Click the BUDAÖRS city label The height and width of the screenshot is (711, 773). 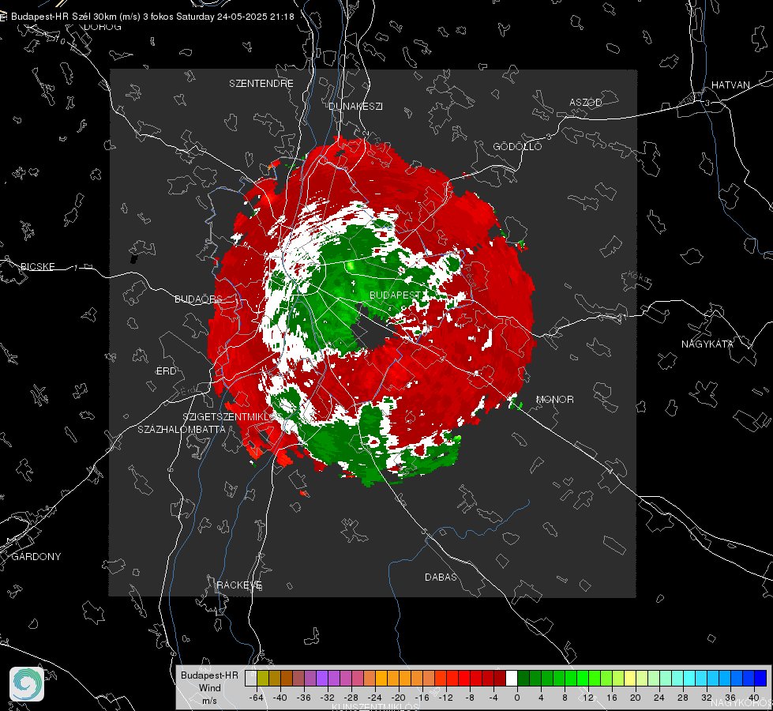[198, 299]
